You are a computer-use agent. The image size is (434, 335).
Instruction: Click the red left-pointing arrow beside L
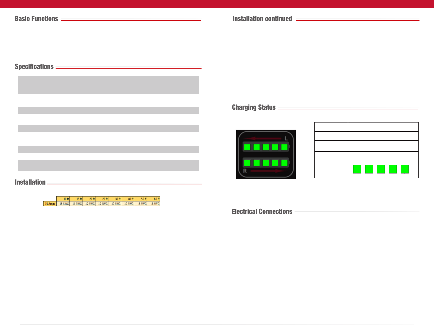coord(263,138)
